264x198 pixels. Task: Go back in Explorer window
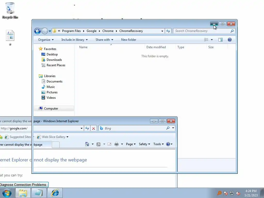tap(37, 31)
